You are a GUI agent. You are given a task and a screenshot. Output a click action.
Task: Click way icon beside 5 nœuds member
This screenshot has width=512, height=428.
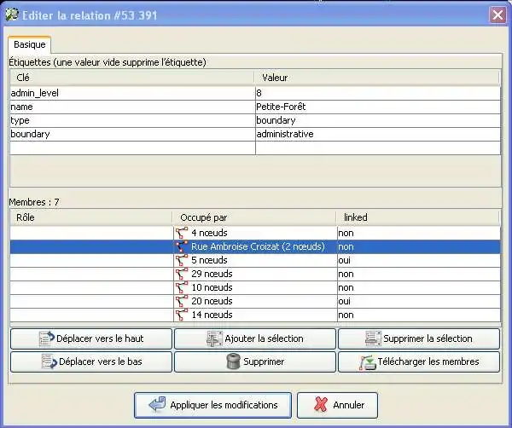(x=181, y=260)
